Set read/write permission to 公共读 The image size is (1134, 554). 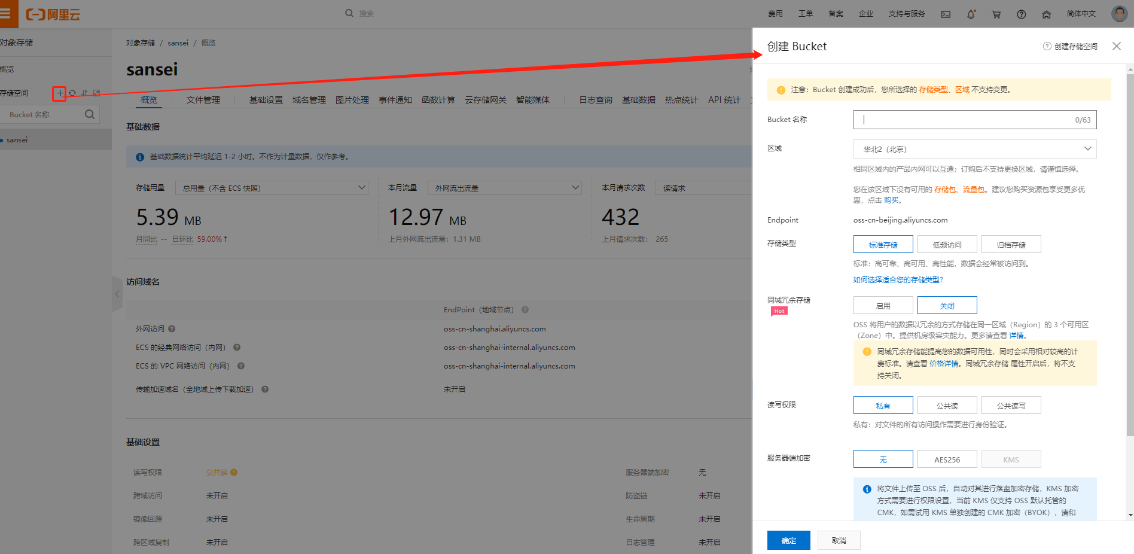point(947,406)
